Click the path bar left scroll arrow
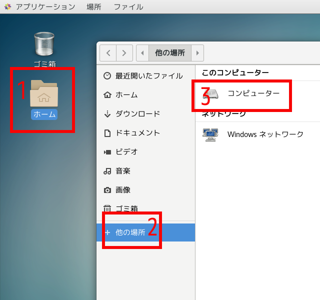The width and height of the screenshot is (320, 300). tap(142, 52)
